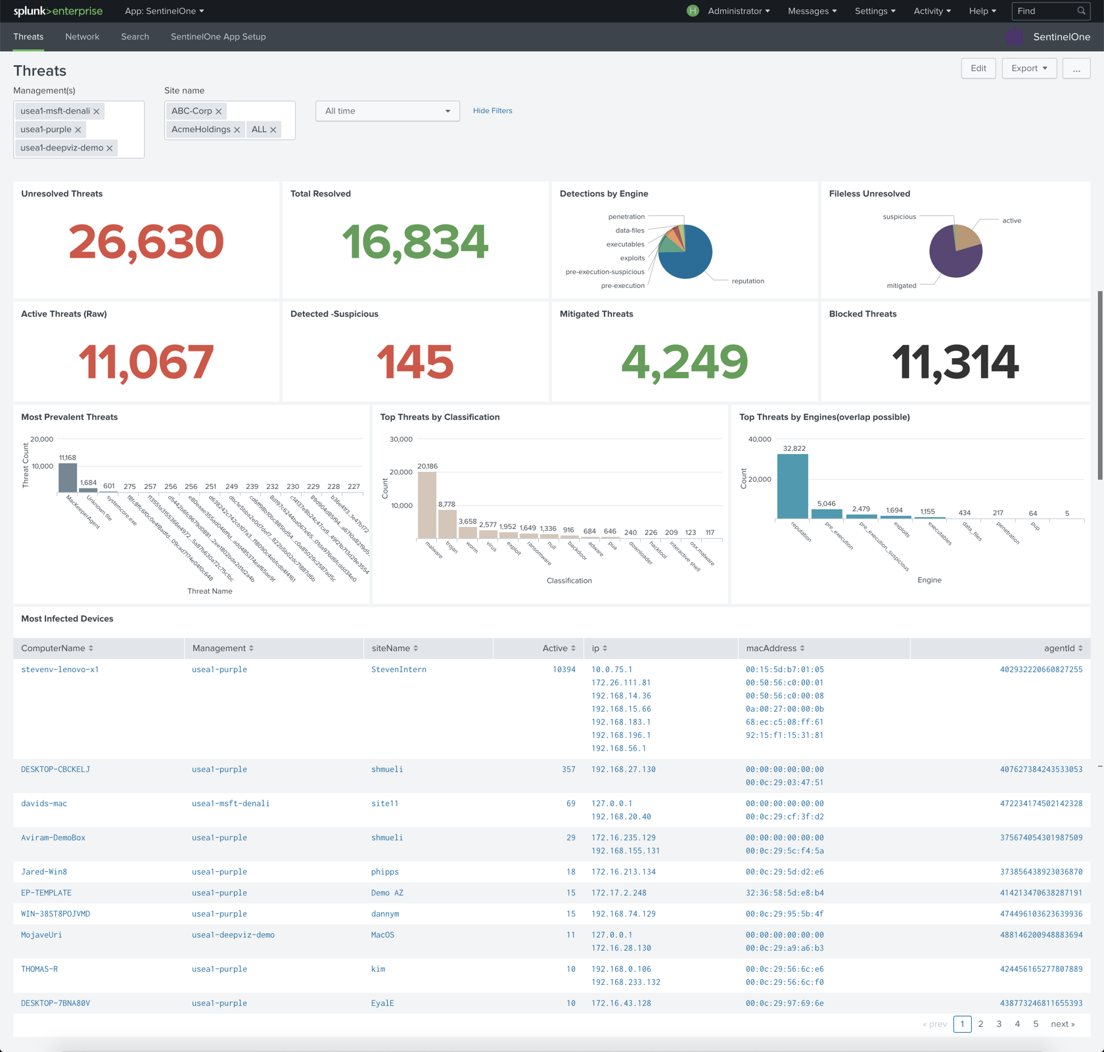Screen dimensions: 1104x1052
Task: Click the reputation bar in Engines chart
Action: click(793, 486)
